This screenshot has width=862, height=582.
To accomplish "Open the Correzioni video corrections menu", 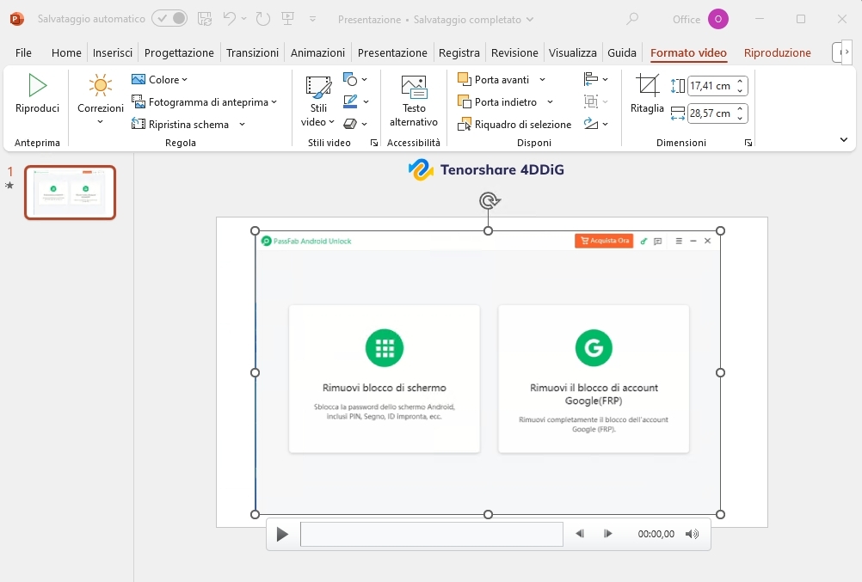I will click(x=101, y=101).
